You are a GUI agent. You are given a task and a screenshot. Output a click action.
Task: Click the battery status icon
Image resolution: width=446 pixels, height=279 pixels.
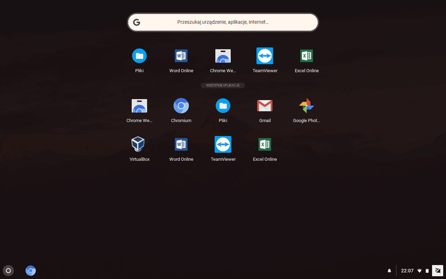coord(427,271)
